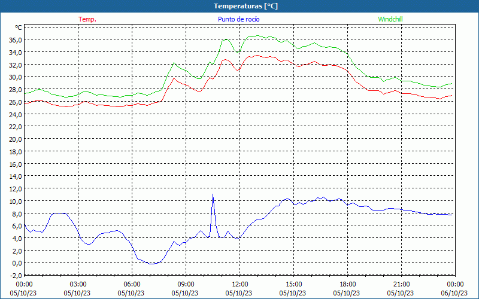
Task: Click the 6,0 y-axis value
Action: [17, 226]
